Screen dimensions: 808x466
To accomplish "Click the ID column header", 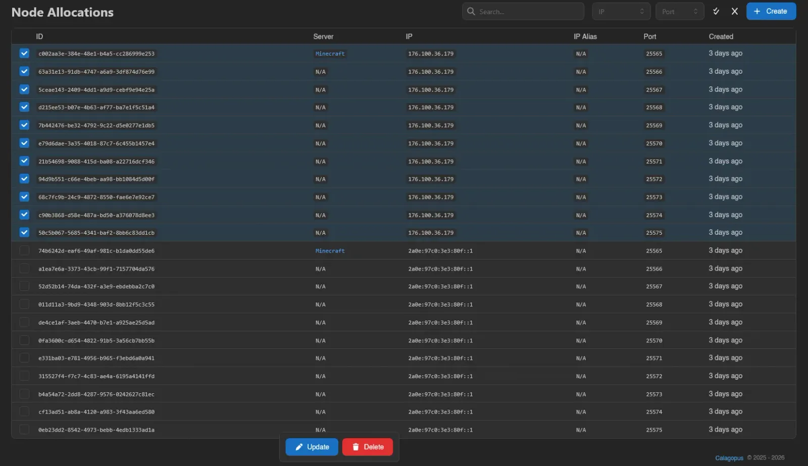I will (x=39, y=36).
